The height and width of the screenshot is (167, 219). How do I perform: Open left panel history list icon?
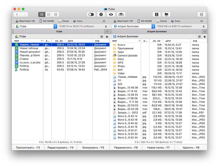(102, 37)
